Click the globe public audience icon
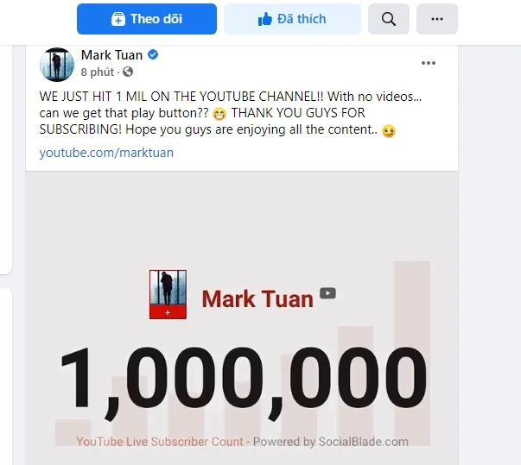This screenshot has height=465, width=521. point(128,72)
